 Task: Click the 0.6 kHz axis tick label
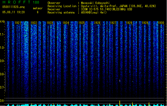[x=2, y=101]
